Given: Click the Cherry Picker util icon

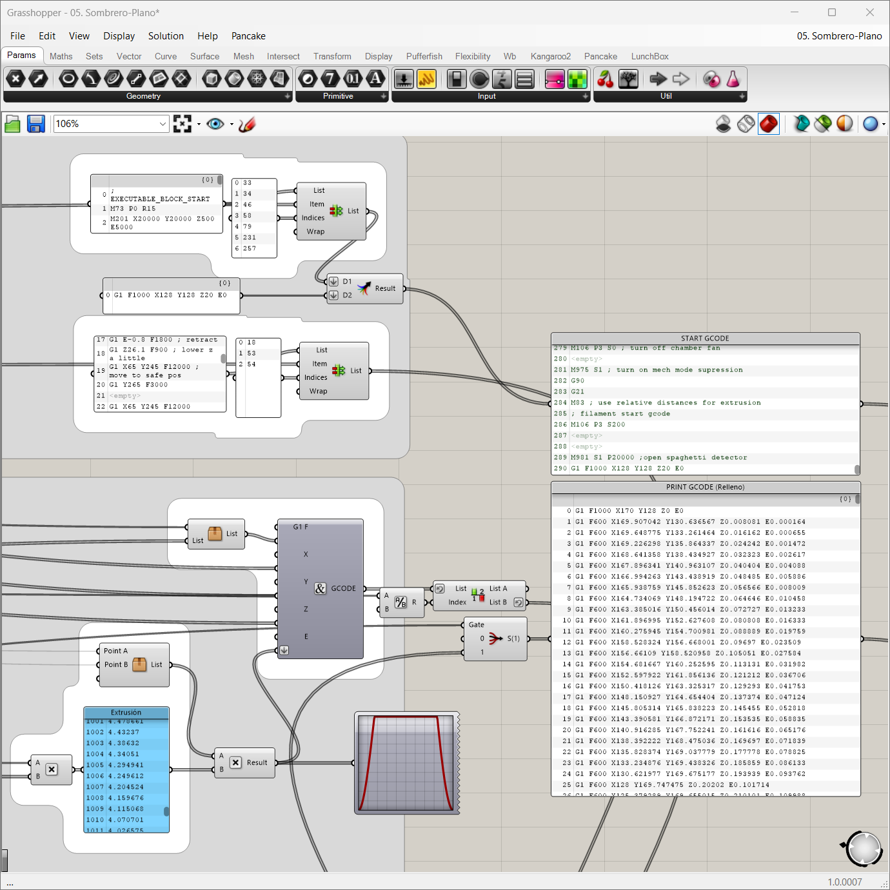Looking at the screenshot, I should 605,79.
